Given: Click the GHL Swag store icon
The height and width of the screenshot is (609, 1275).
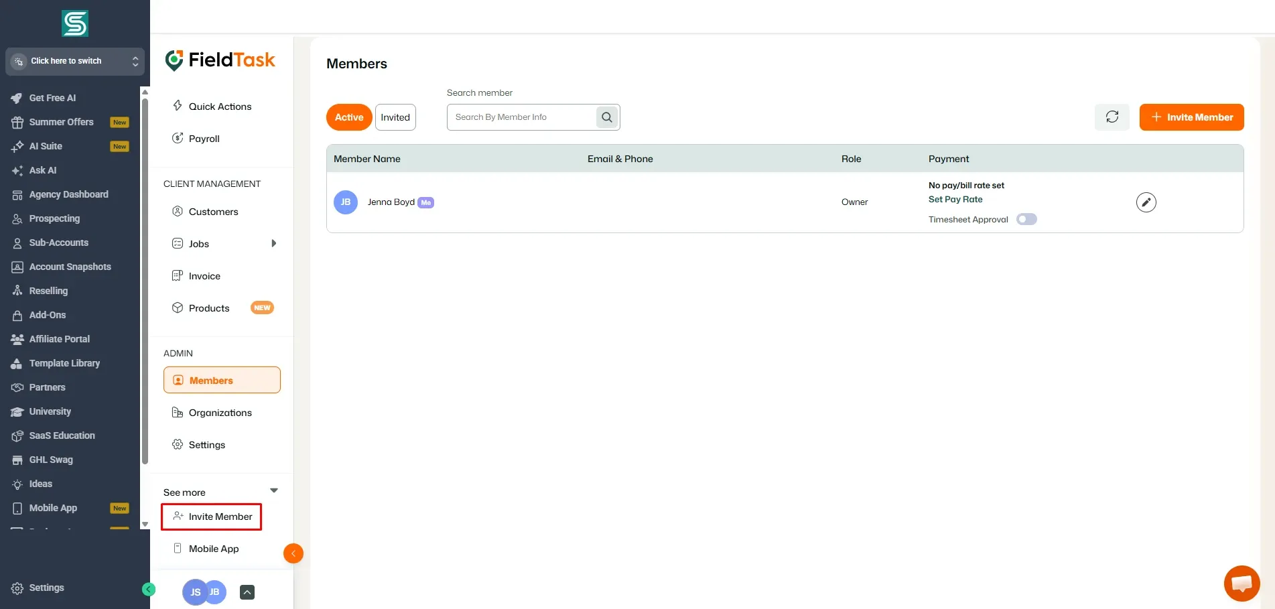Looking at the screenshot, I should [x=17, y=460].
